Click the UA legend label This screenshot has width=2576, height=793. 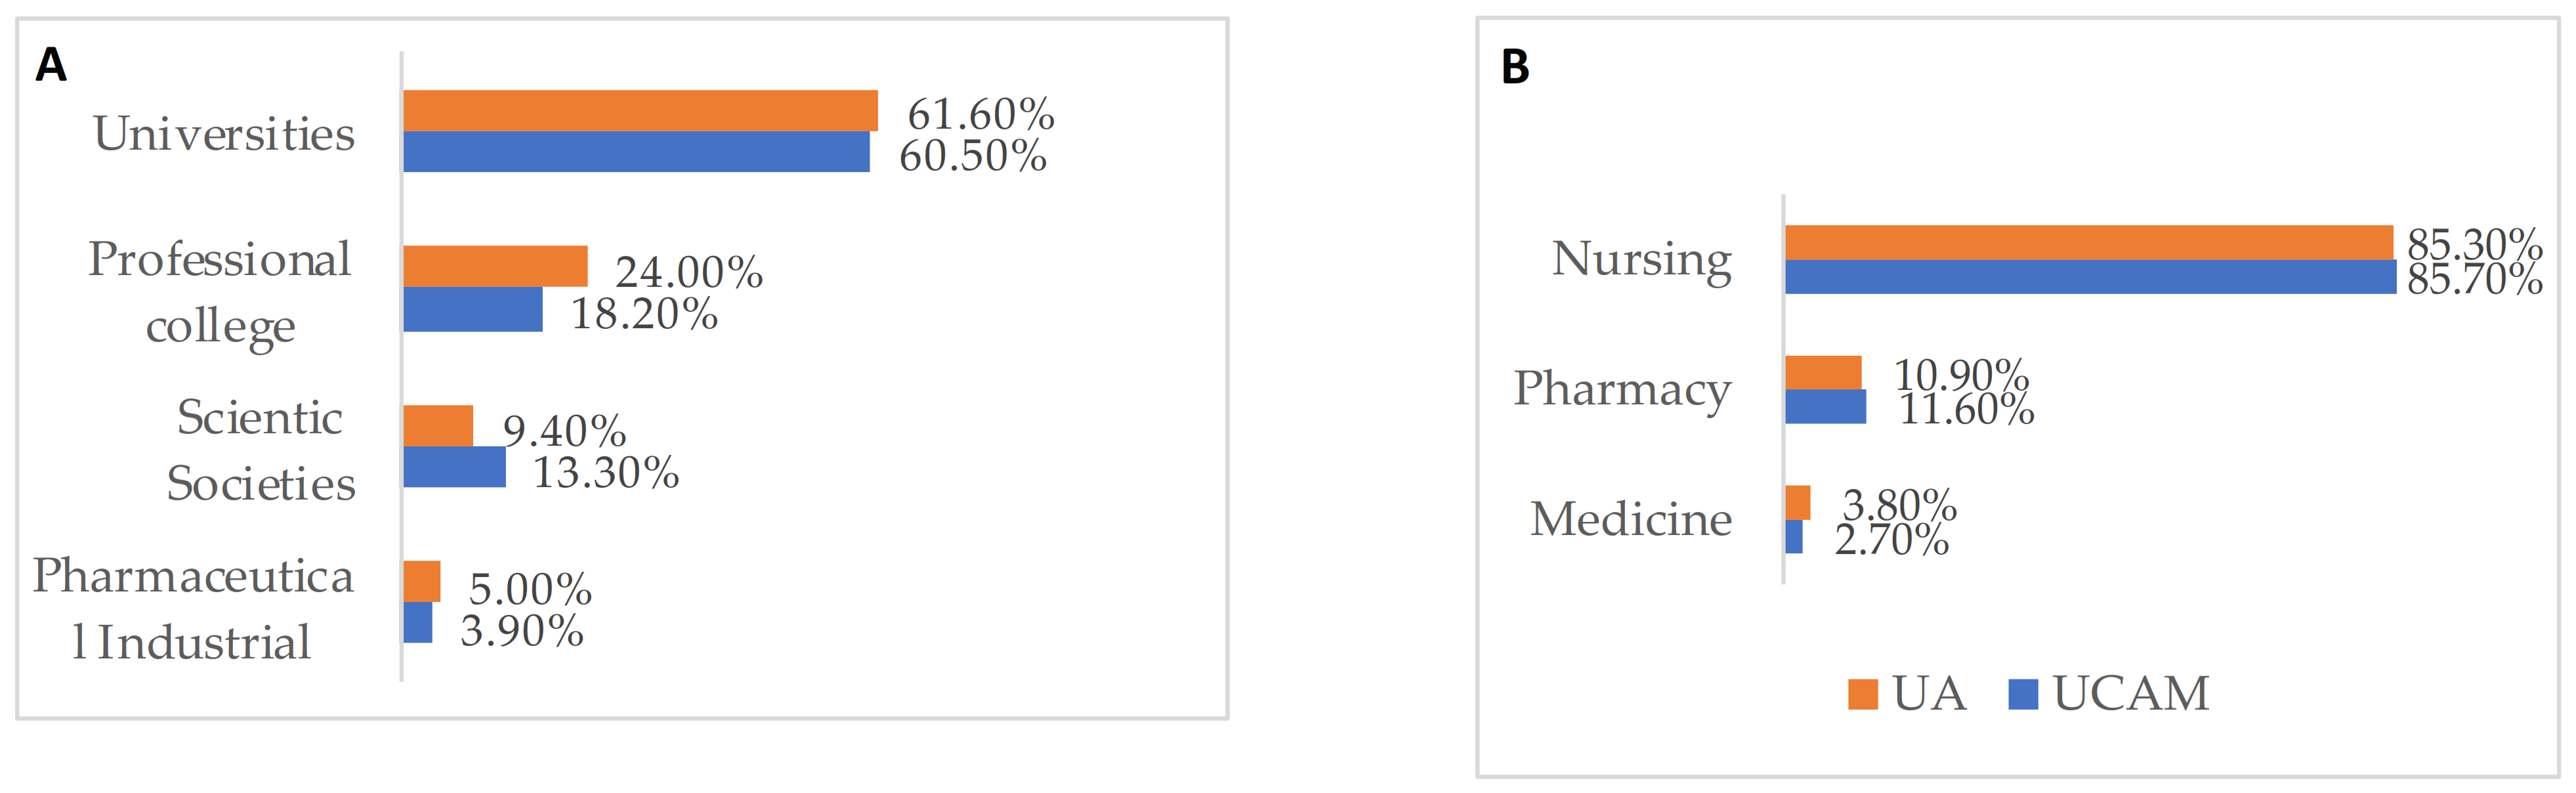1929,693
